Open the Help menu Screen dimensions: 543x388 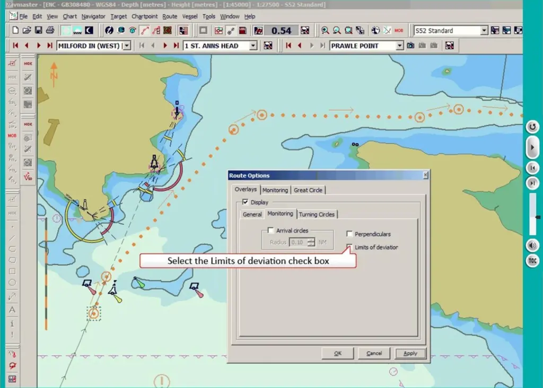pyautogui.click(x=250, y=16)
